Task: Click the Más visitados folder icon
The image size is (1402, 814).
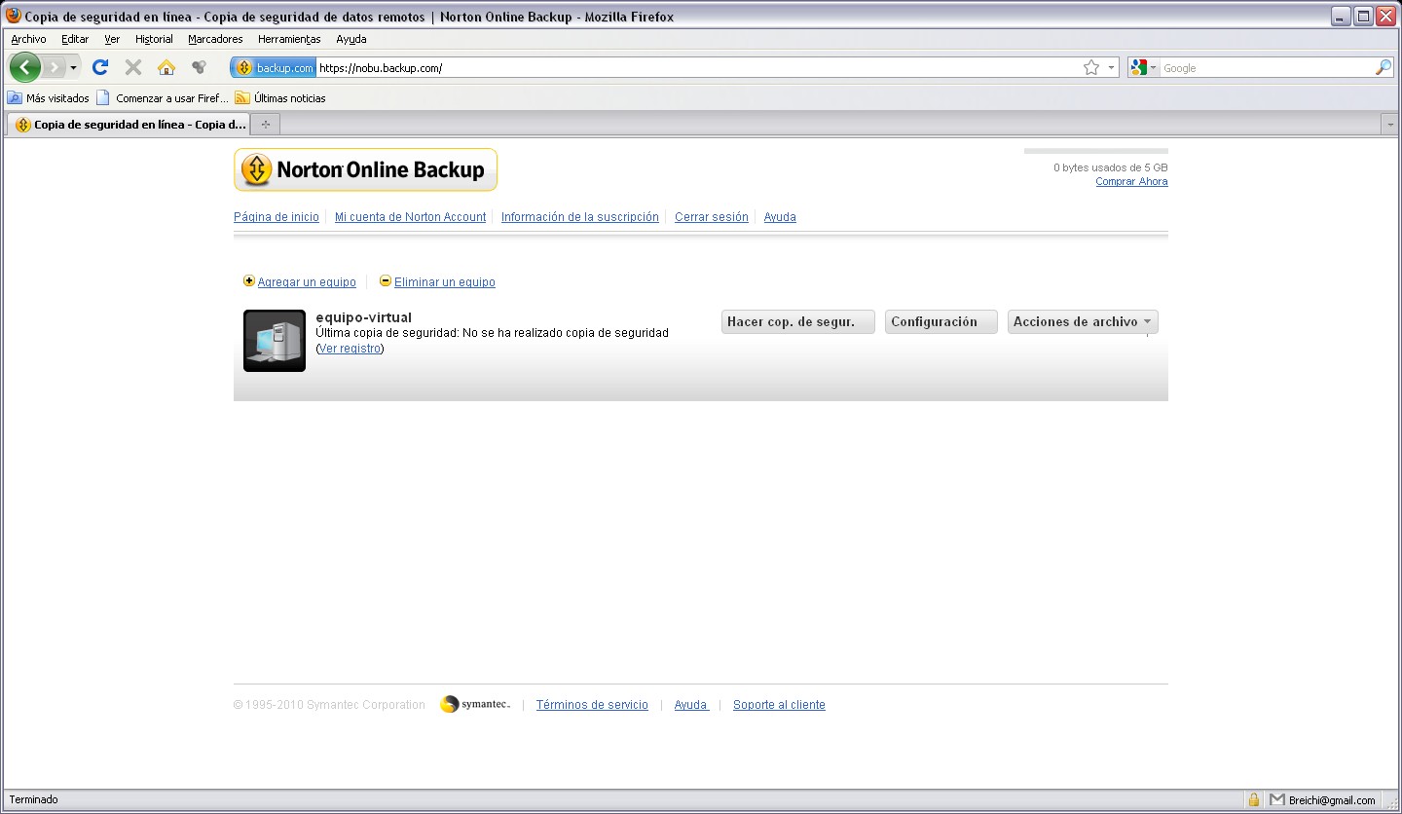Action: click(x=15, y=97)
